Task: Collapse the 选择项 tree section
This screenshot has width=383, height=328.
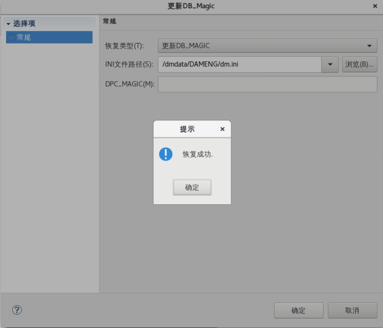Action: tap(8, 24)
